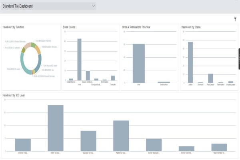The width and height of the screenshot is (240, 160).
Task: Click the Transfer bar in Event Counts
Action: pos(113,78)
